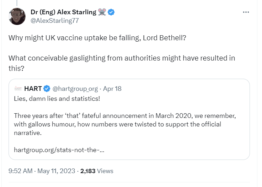Open the three-dot more options menu

[246, 12]
